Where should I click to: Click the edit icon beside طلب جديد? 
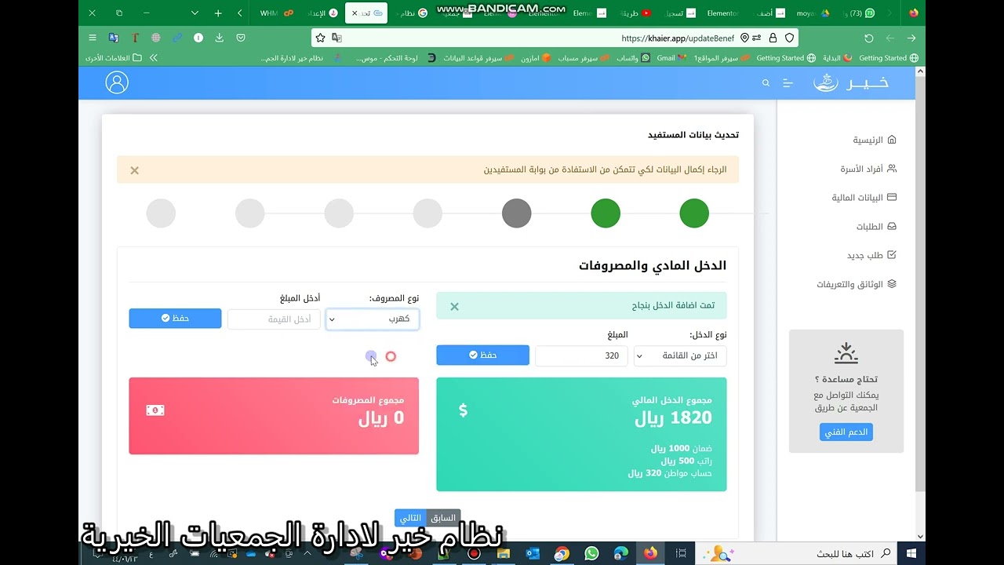pos(891,255)
